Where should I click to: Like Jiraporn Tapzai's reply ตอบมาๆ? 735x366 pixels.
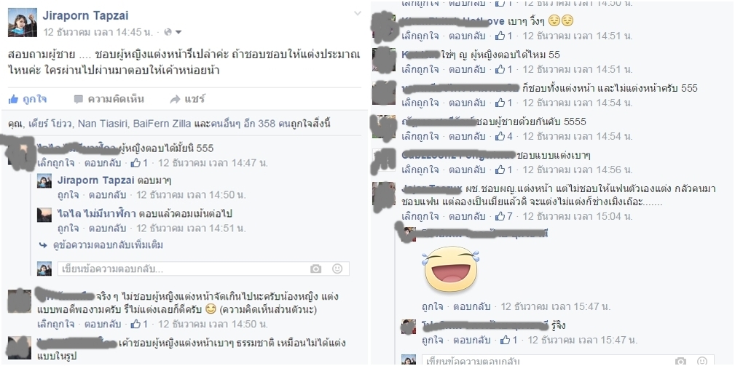[68, 195]
